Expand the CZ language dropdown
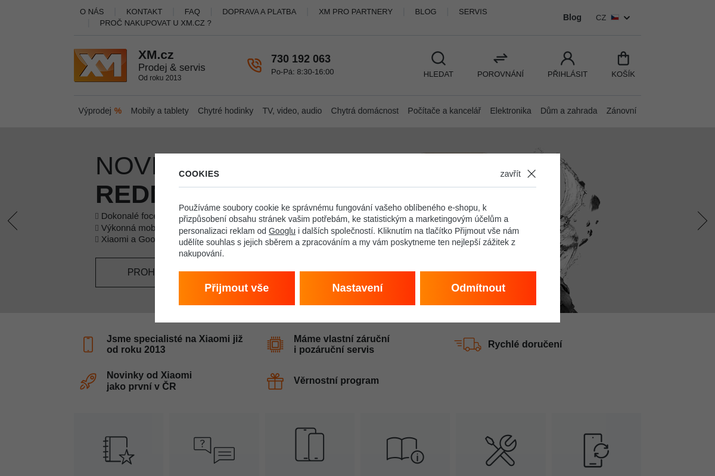 click(613, 18)
